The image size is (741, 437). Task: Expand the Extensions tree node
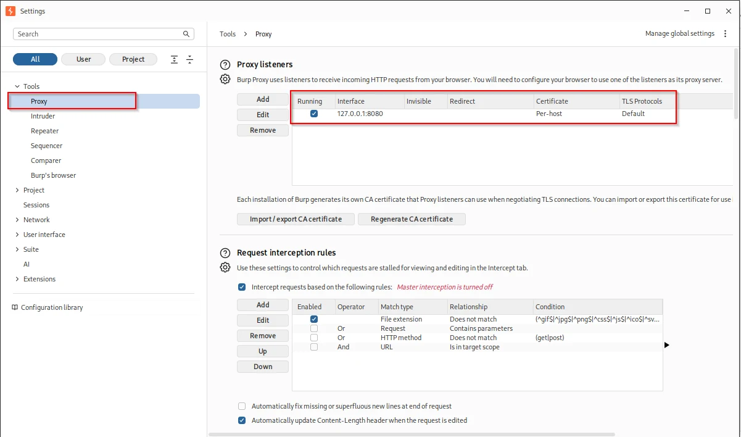(17, 279)
